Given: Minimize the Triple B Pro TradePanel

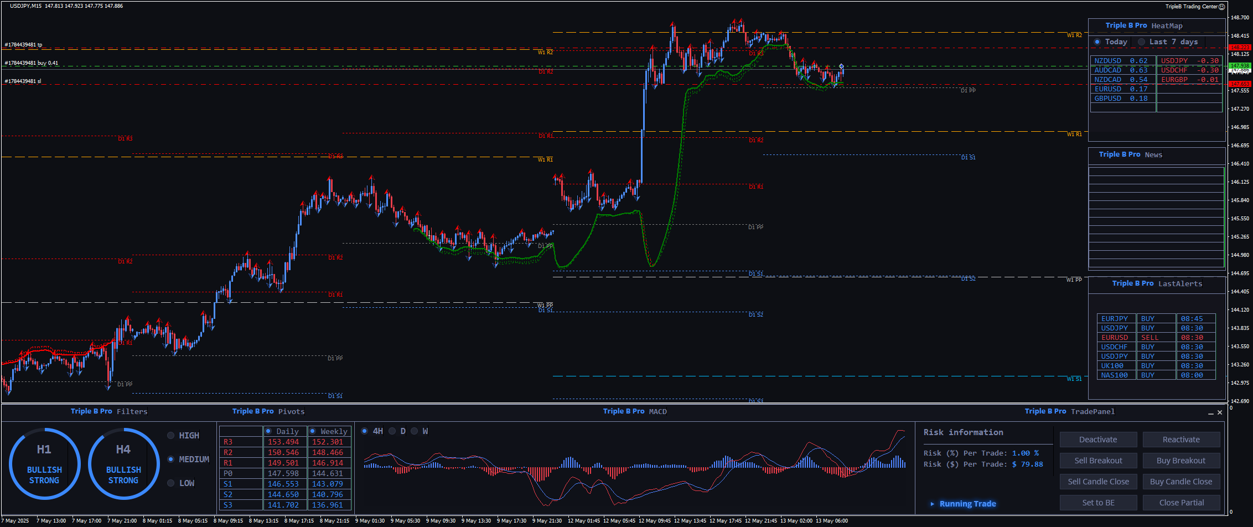Looking at the screenshot, I should (1210, 413).
